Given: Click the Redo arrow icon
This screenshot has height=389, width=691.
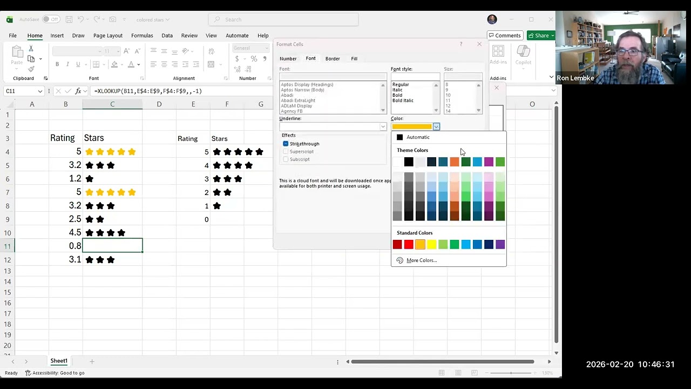Looking at the screenshot, I should [x=97, y=19].
